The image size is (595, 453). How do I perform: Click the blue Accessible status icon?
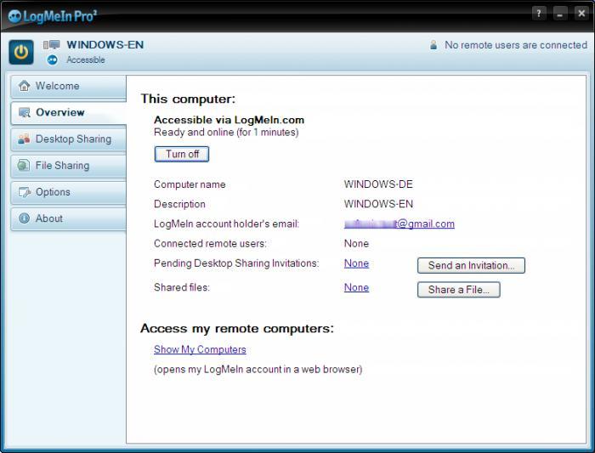point(53,60)
